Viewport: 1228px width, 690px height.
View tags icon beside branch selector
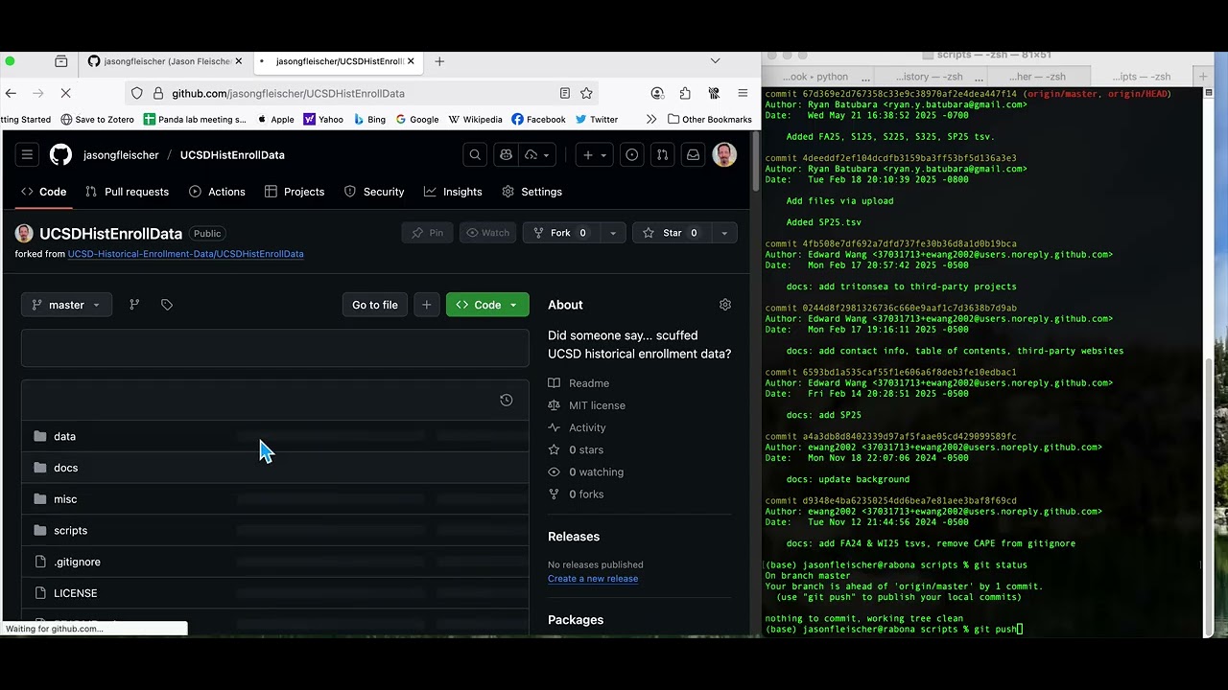167,305
